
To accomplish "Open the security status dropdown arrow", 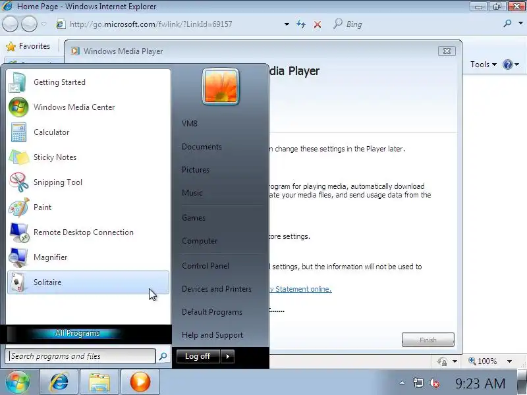I will click(x=455, y=361).
